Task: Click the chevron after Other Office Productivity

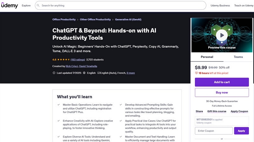Action: [x=113, y=20]
